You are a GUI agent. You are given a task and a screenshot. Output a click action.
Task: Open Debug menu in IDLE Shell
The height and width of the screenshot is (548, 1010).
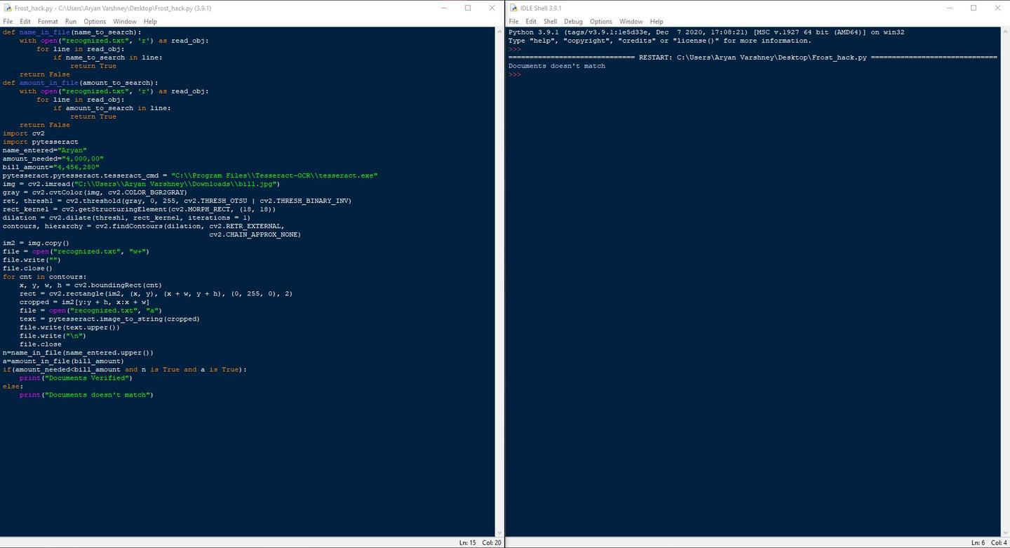[x=573, y=22]
